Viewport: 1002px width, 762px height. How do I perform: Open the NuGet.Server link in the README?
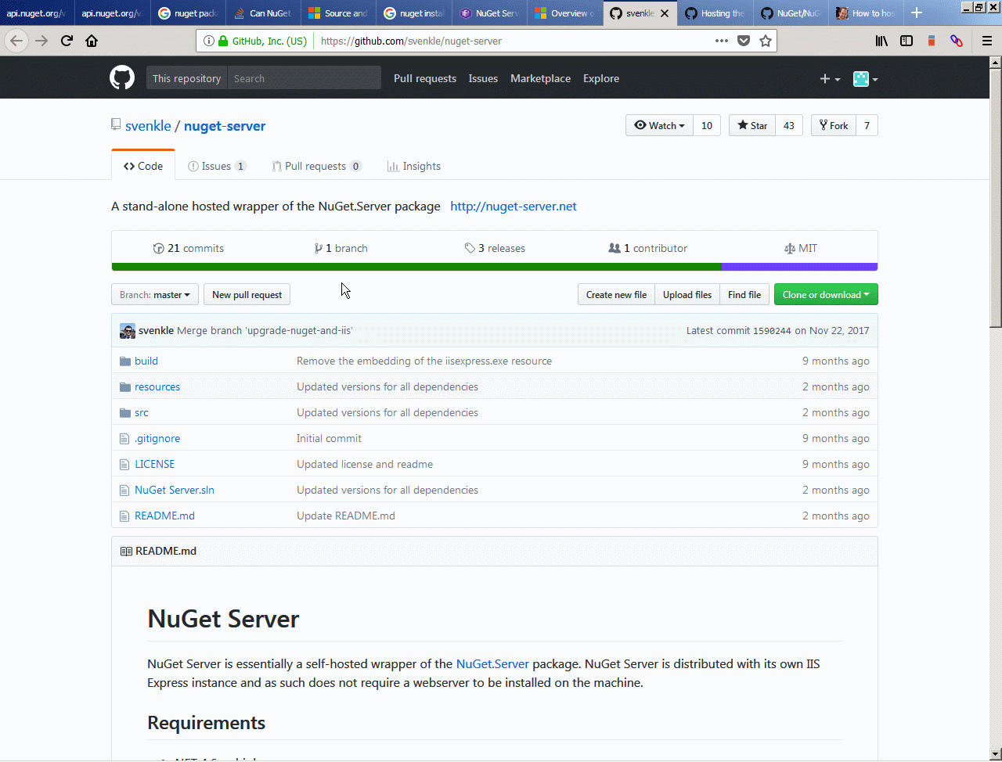click(492, 663)
